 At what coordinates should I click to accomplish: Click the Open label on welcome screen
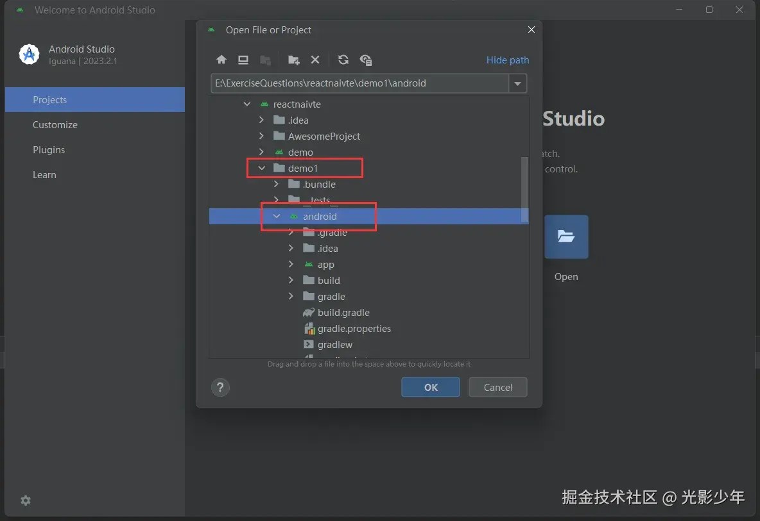(x=566, y=277)
